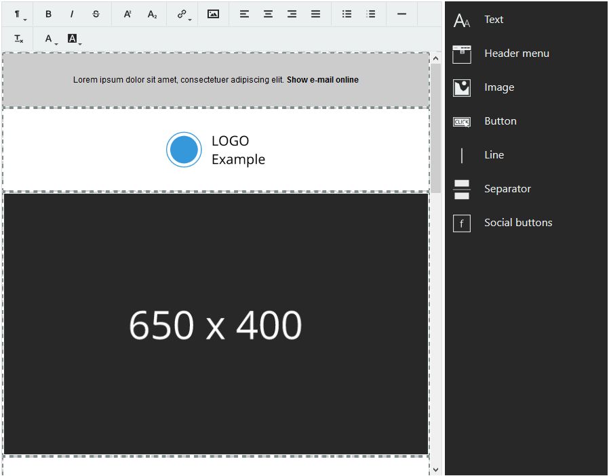Viewport: 609px width, 476px height.
Task: Click the Header menu label
Action: [517, 53]
